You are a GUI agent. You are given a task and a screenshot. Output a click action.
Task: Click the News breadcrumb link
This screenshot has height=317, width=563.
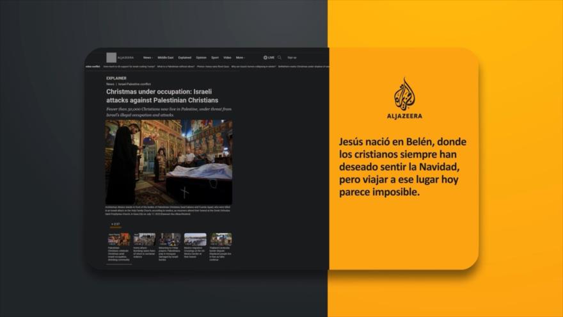[110, 84]
